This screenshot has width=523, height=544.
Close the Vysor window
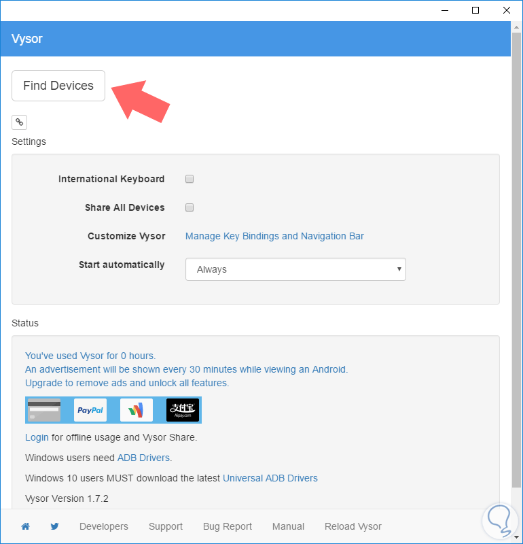coord(507,10)
